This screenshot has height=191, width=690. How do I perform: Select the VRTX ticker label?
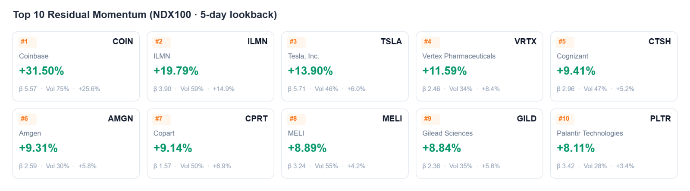click(x=525, y=41)
